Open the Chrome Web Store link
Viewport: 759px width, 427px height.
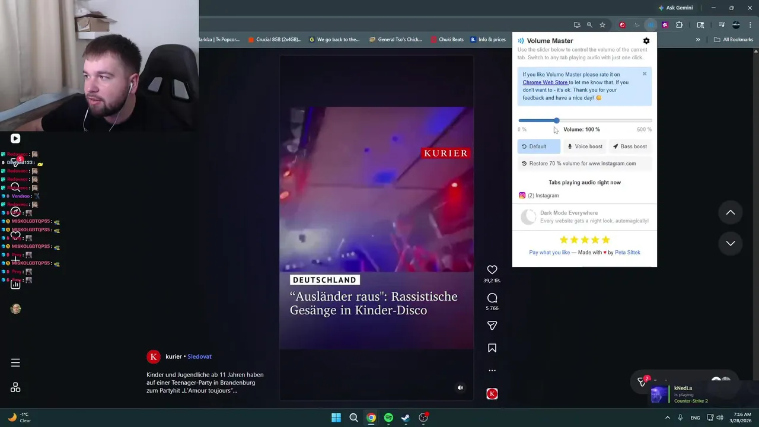point(546,82)
